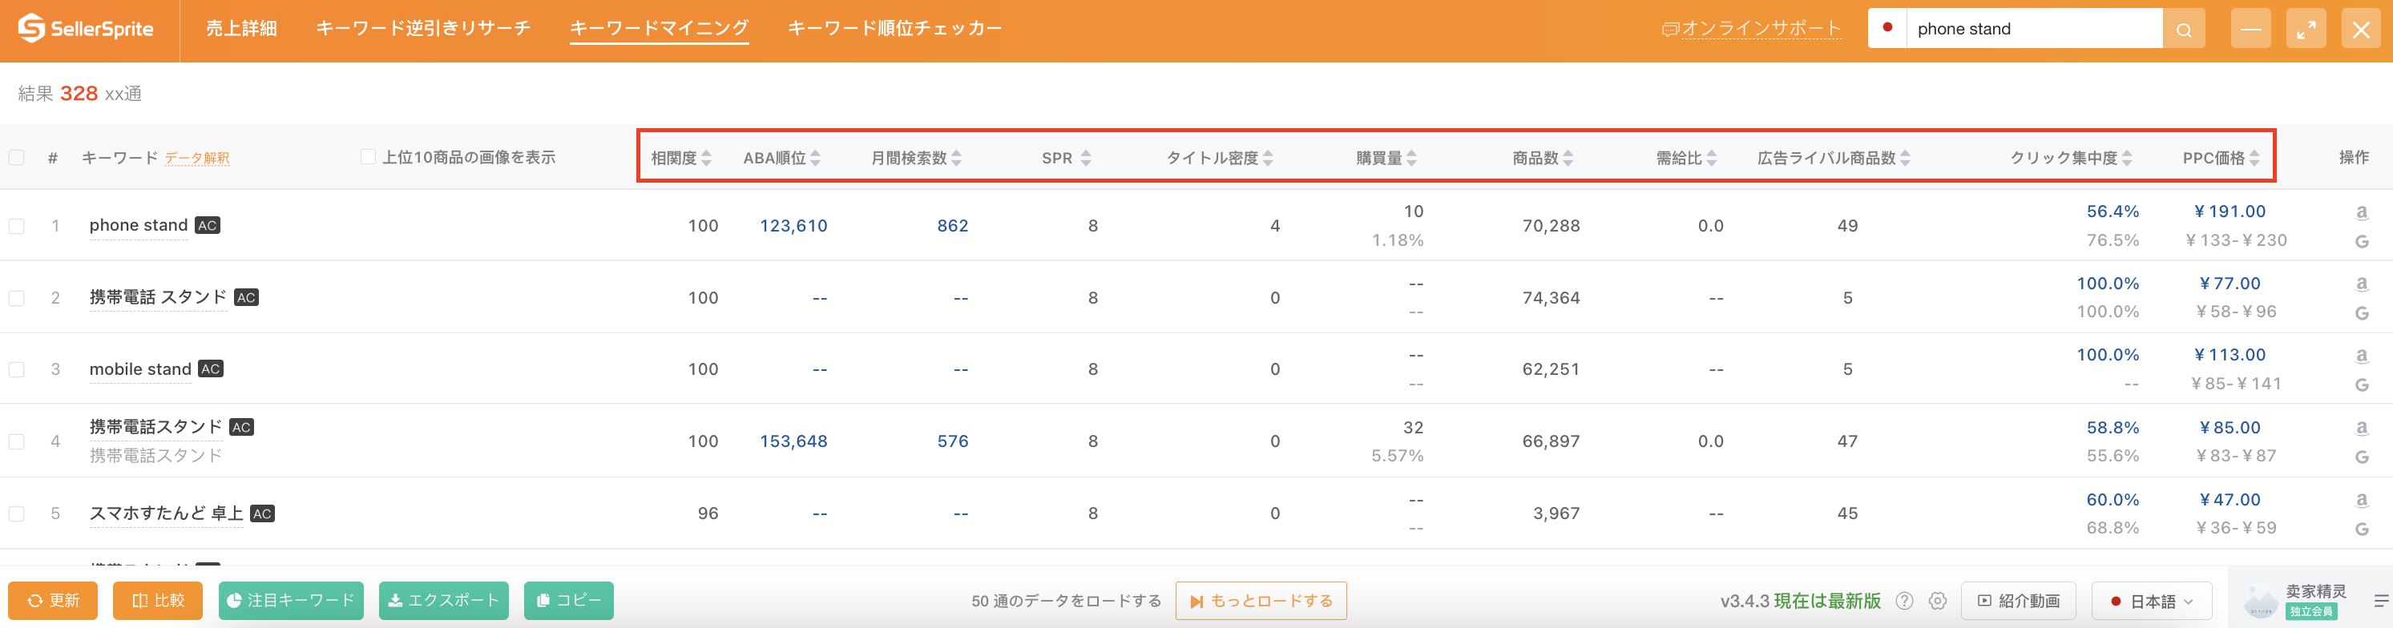The height and width of the screenshot is (628, 2393).
Task: Open the 売上詳細 tab
Action: click(241, 29)
